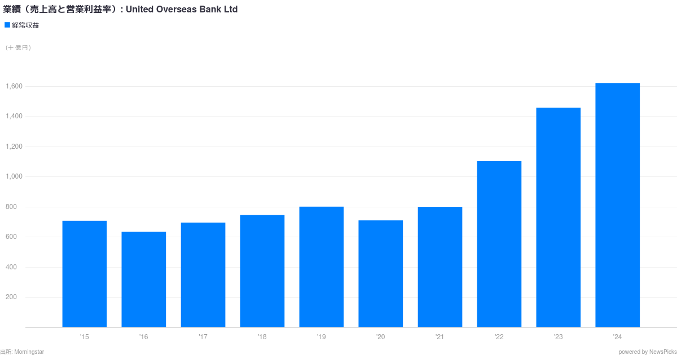Pick the '21 revenue bar
677x355 pixels.
click(440, 267)
